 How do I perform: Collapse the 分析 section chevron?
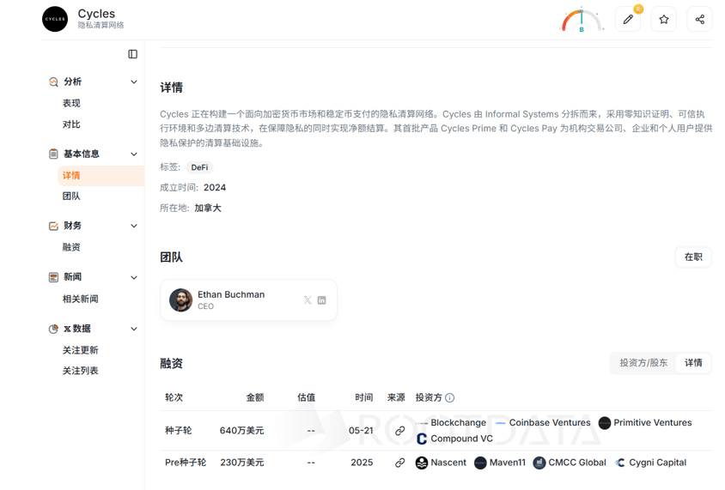pyautogui.click(x=134, y=82)
